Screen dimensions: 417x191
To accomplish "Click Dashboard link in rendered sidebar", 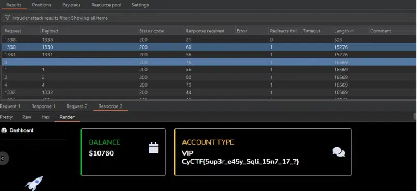I will pyautogui.click(x=21, y=130).
